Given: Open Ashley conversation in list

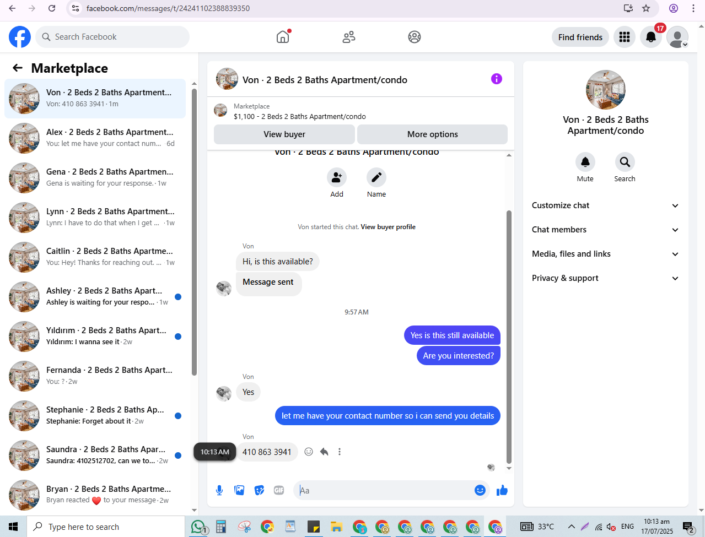Looking at the screenshot, I should [95, 296].
